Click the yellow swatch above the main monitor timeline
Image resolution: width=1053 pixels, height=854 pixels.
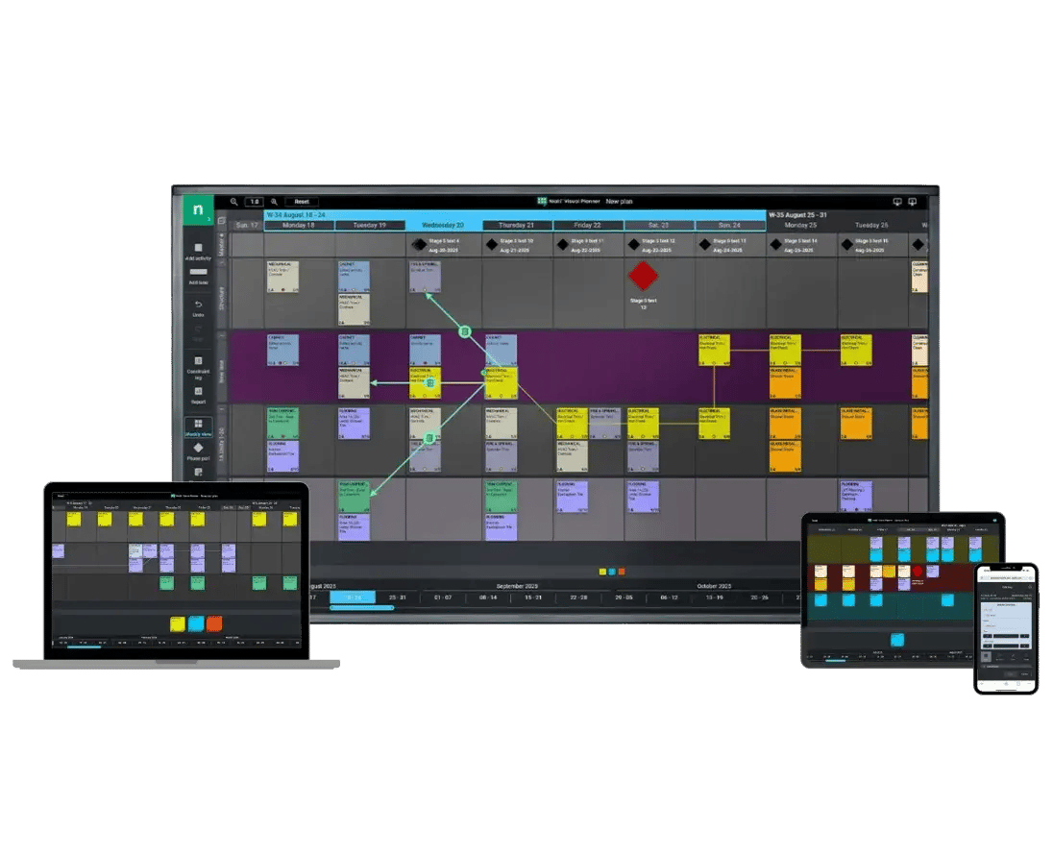pyautogui.click(x=602, y=572)
